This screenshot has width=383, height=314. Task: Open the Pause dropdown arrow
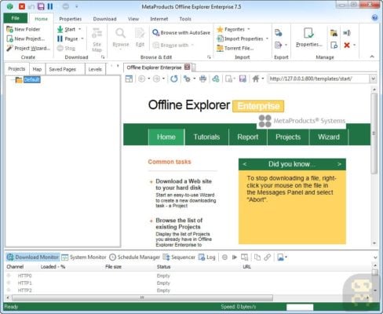tap(82, 38)
